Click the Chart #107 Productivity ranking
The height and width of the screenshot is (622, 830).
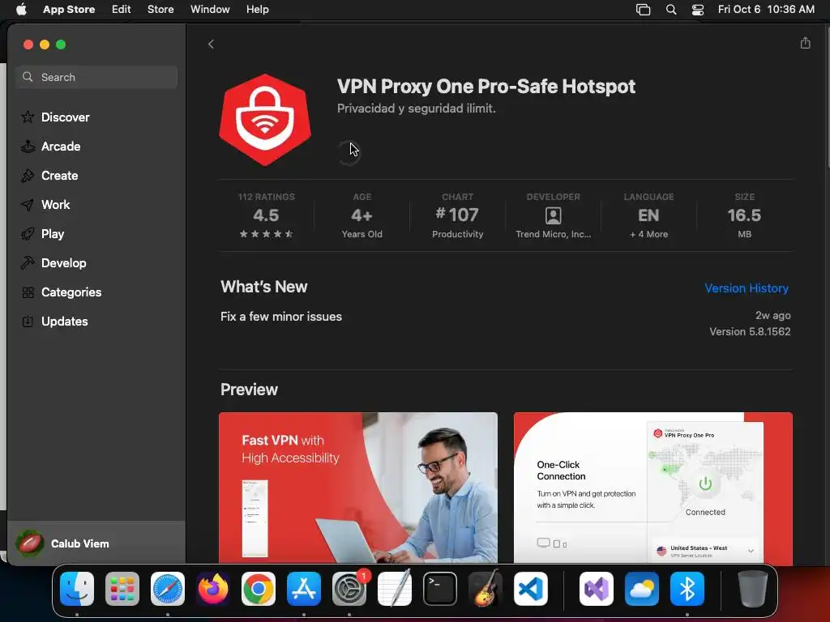coord(457,215)
